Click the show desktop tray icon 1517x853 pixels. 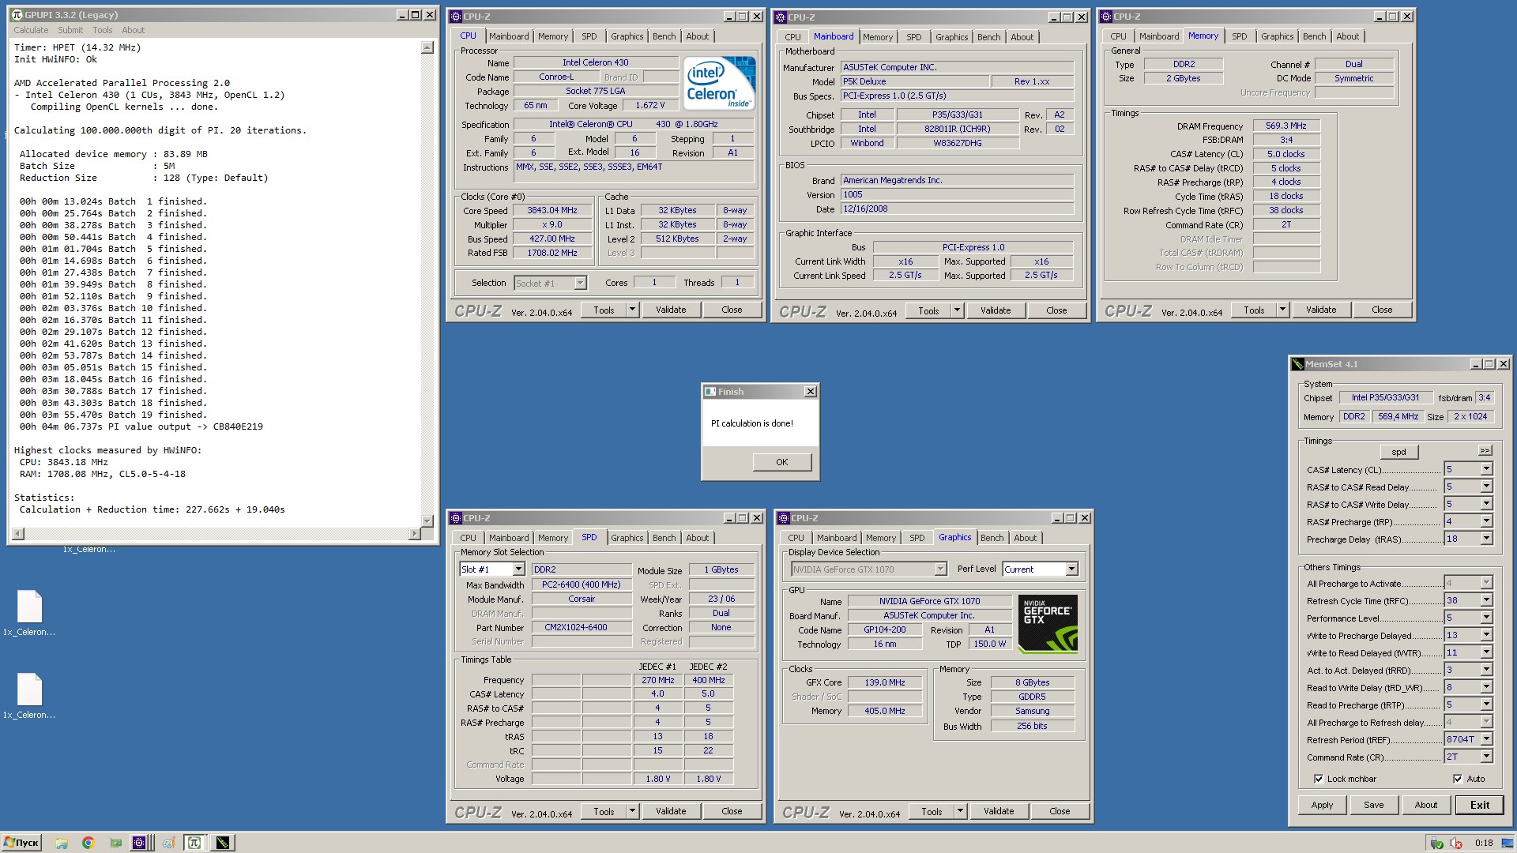pos(1508,843)
